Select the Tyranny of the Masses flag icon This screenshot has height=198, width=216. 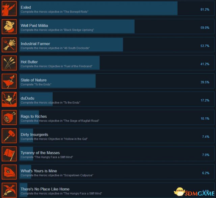tap(9, 154)
